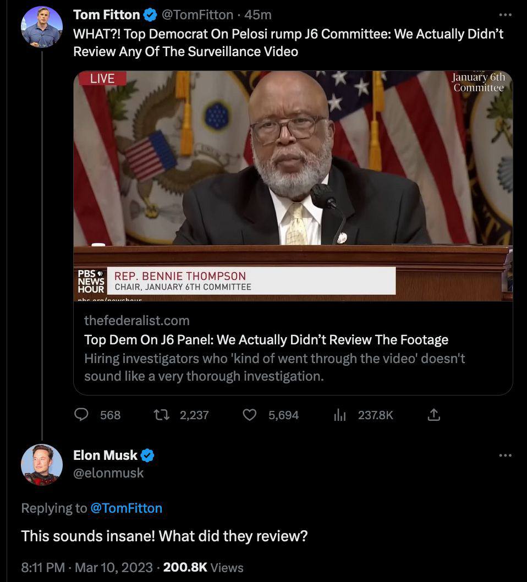Click Tom Fitton's verified badge
This screenshot has width=527, height=582.
pos(150,14)
